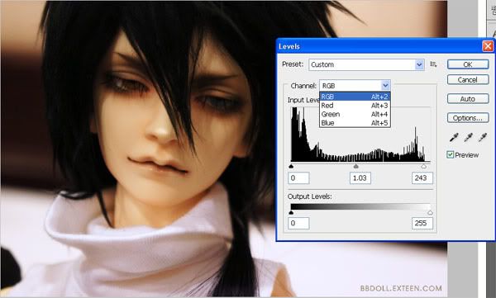Click the input midtone gray slider

click(355, 166)
